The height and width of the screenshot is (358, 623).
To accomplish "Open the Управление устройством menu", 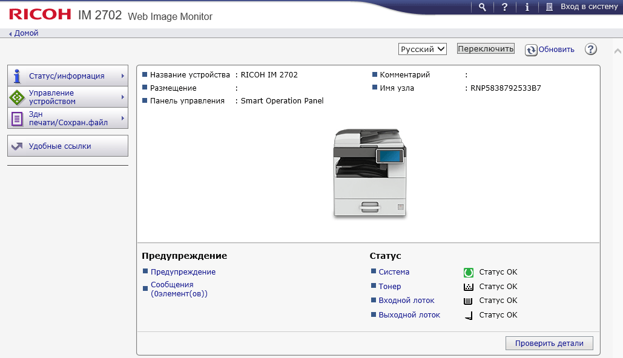I will [x=68, y=97].
